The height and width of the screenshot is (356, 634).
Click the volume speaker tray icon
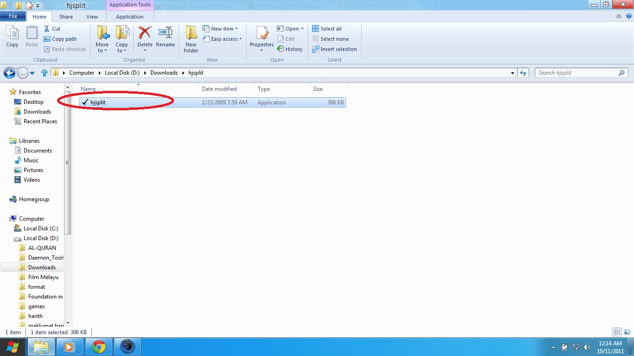click(x=587, y=347)
